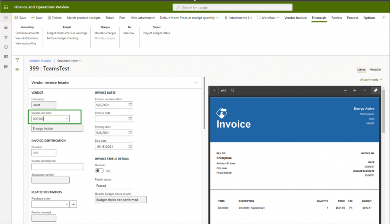Open the Review tab

coord(337,18)
